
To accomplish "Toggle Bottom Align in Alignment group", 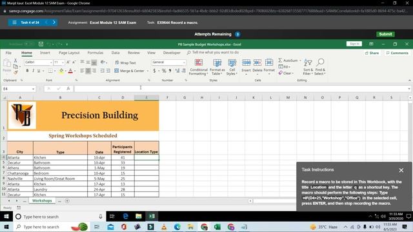I will coord(94,63).
